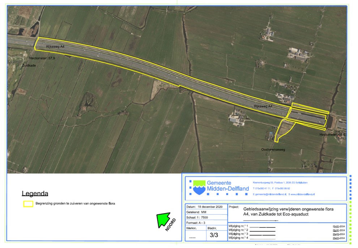Click the Legenda heading
The height and width of the screenshot is (248, 358).
click(x=35, y=194)
